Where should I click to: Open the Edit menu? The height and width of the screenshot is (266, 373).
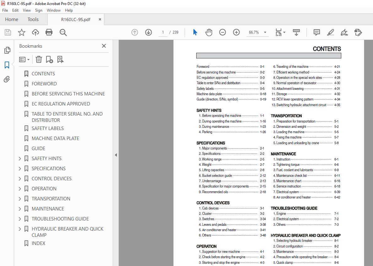coord(15,10)
